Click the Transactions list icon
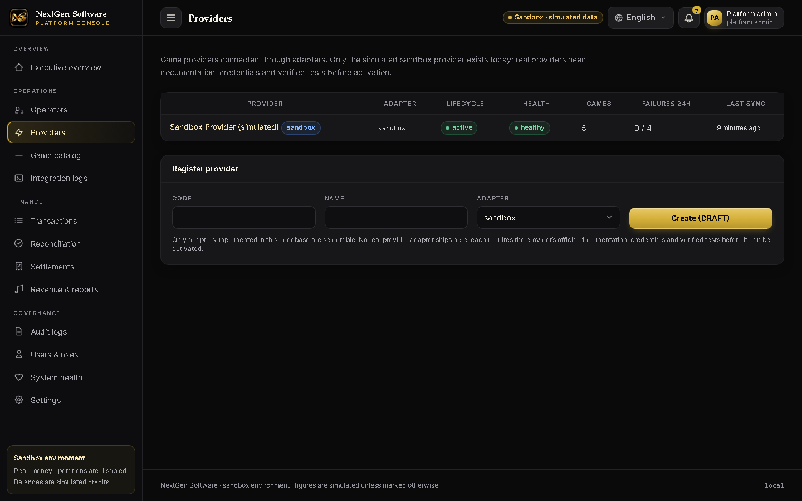This screenshot has height=501, width=802. 19,221
